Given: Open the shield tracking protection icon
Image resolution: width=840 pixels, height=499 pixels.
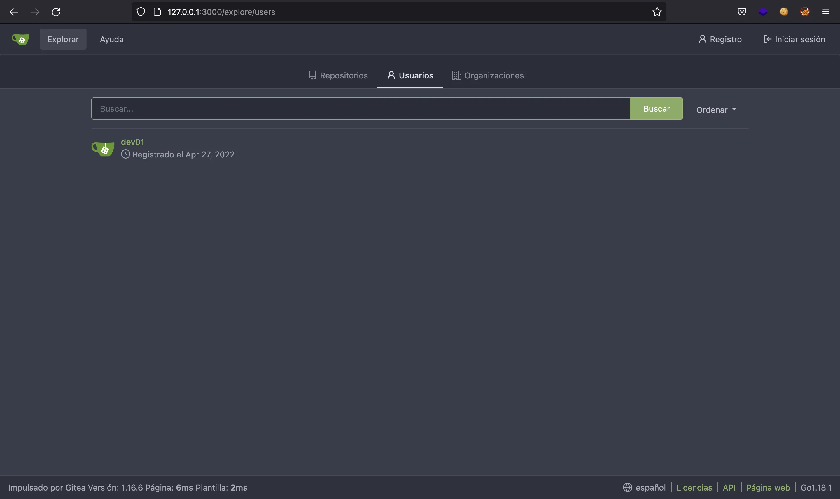Looking at the screenshot, I should [x=141, y=12].
